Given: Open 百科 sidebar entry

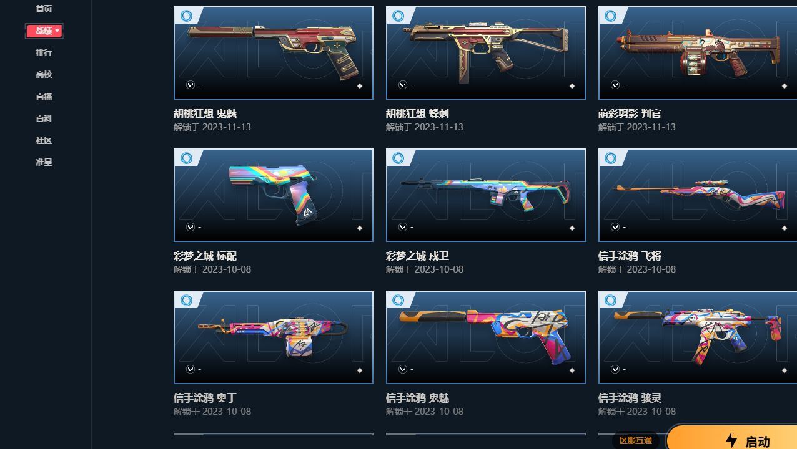Looking at the screenshot, I should click(x=44, y=118).
